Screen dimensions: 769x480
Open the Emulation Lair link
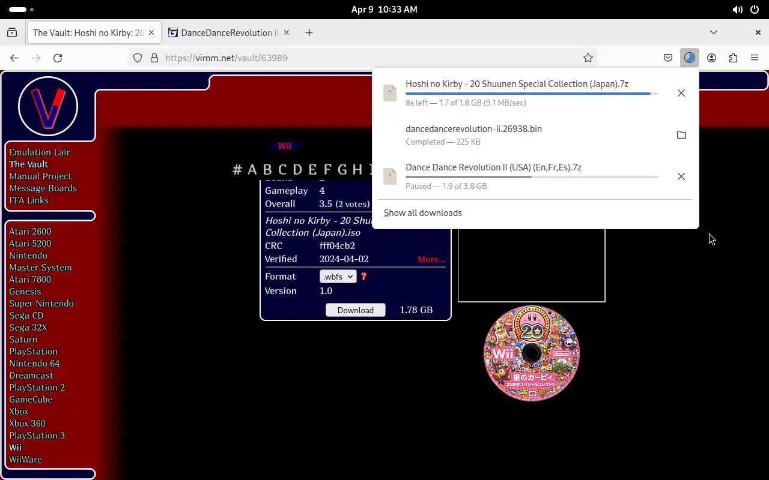pos(40,152)
